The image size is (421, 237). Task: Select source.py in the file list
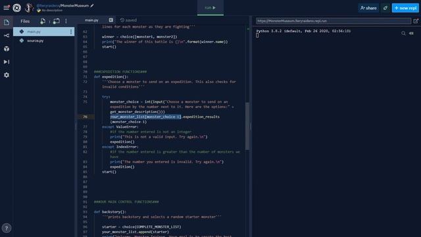pos(44,41)
